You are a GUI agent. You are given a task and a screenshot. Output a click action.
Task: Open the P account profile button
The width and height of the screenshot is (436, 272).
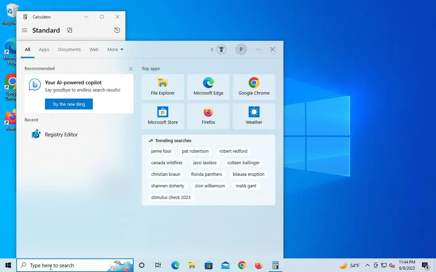(x=241, y=49)
